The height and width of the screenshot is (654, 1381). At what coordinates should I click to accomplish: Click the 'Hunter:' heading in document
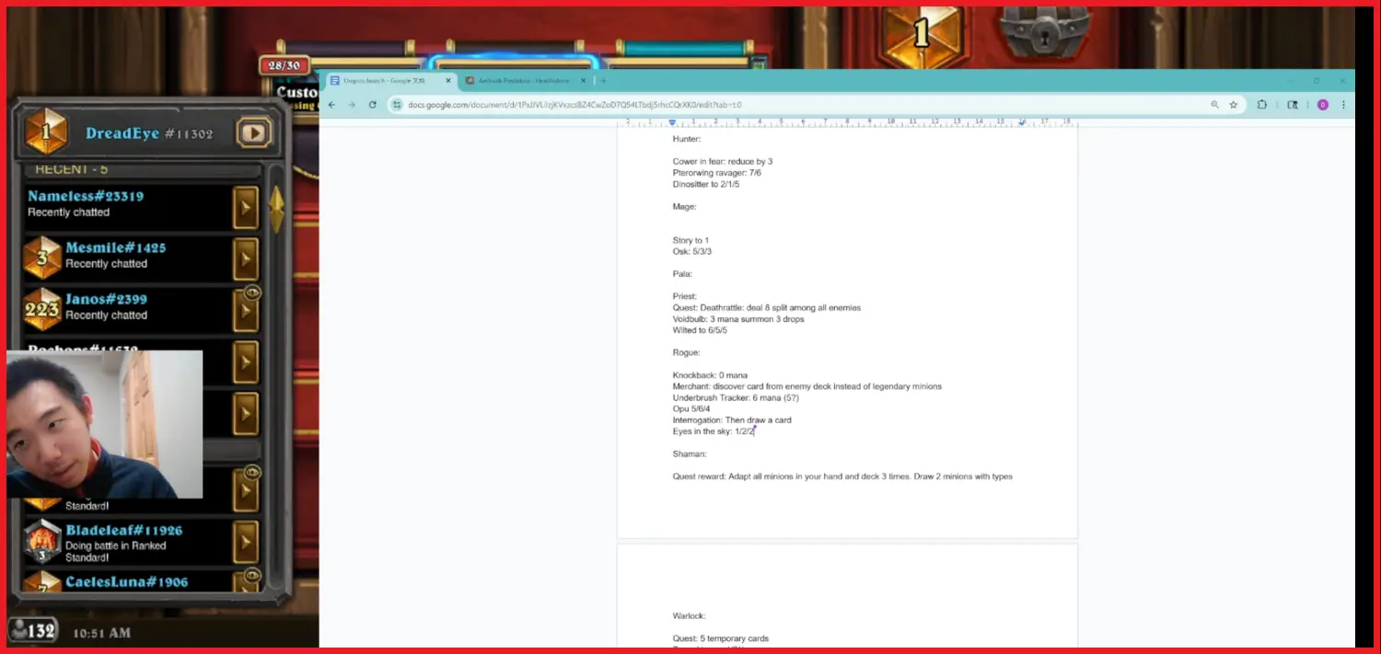687,139
